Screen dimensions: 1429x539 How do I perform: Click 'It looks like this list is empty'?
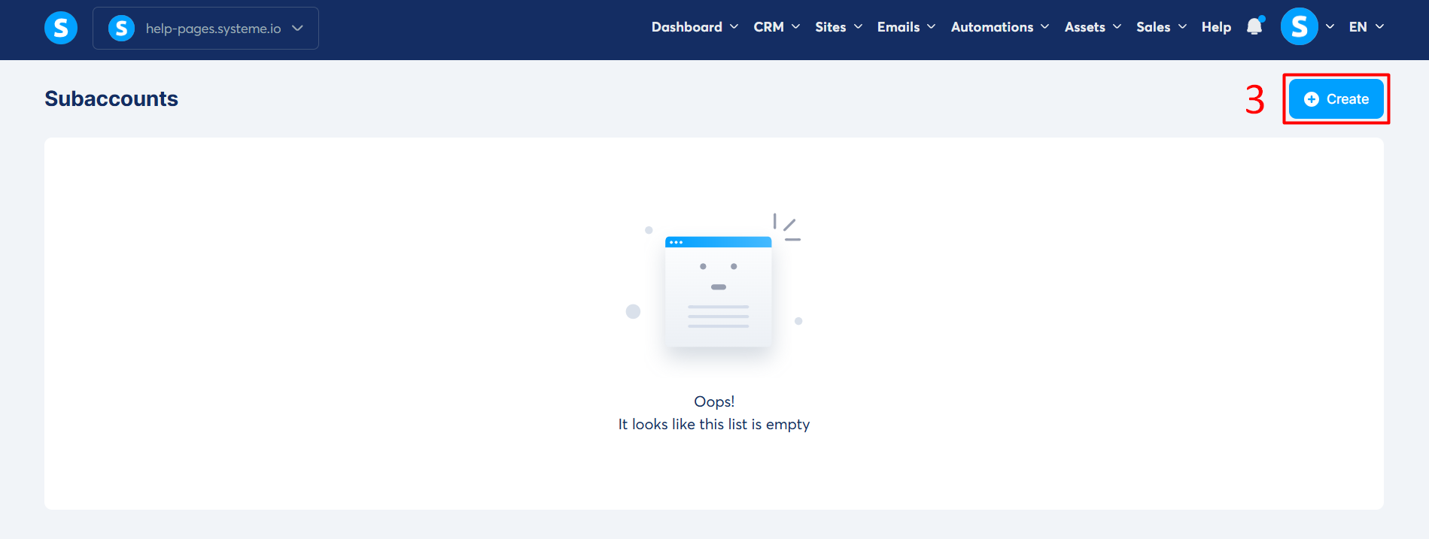click(x=714, y=424)
